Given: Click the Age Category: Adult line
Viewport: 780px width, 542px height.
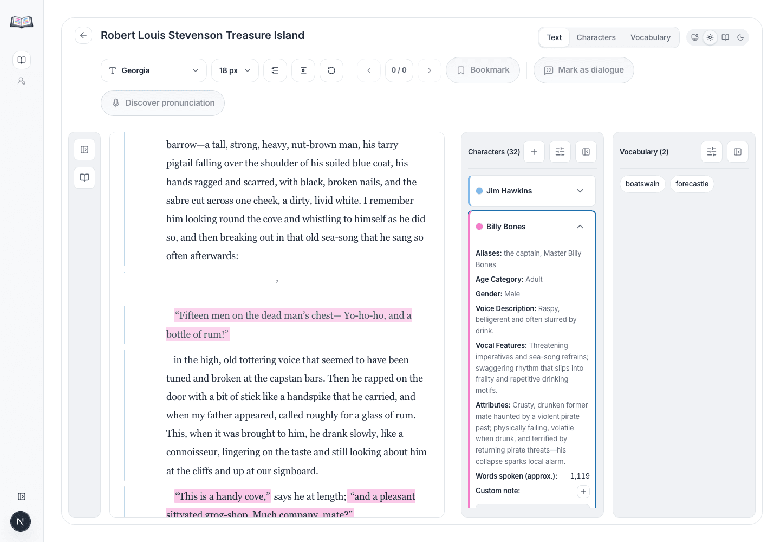Looking at the screenshot, I should (509, 279).
